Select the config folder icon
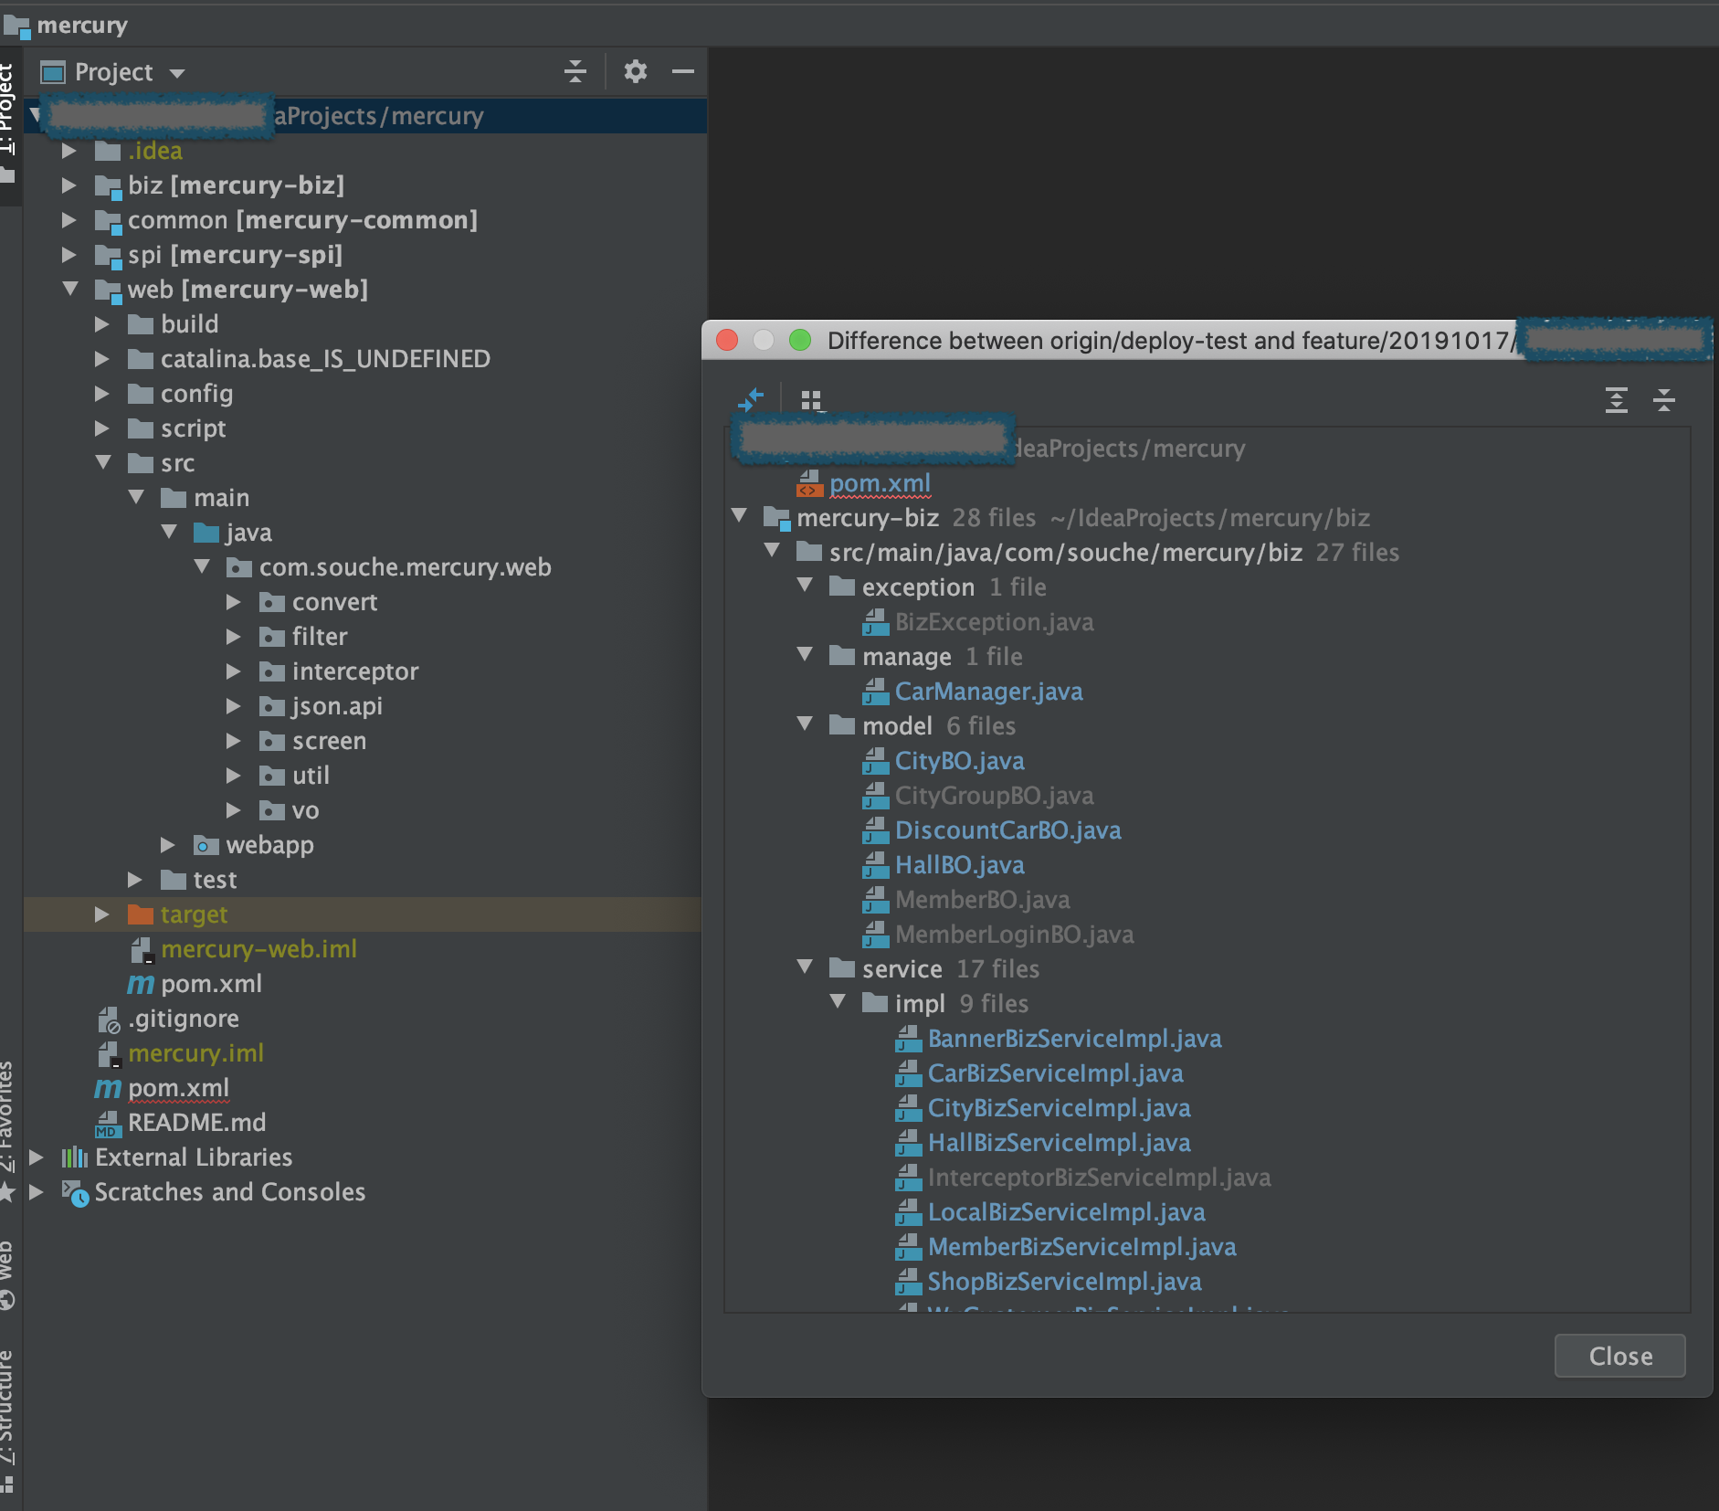Viewport: 1719px width, 1511px height. [x=141, y=394]
